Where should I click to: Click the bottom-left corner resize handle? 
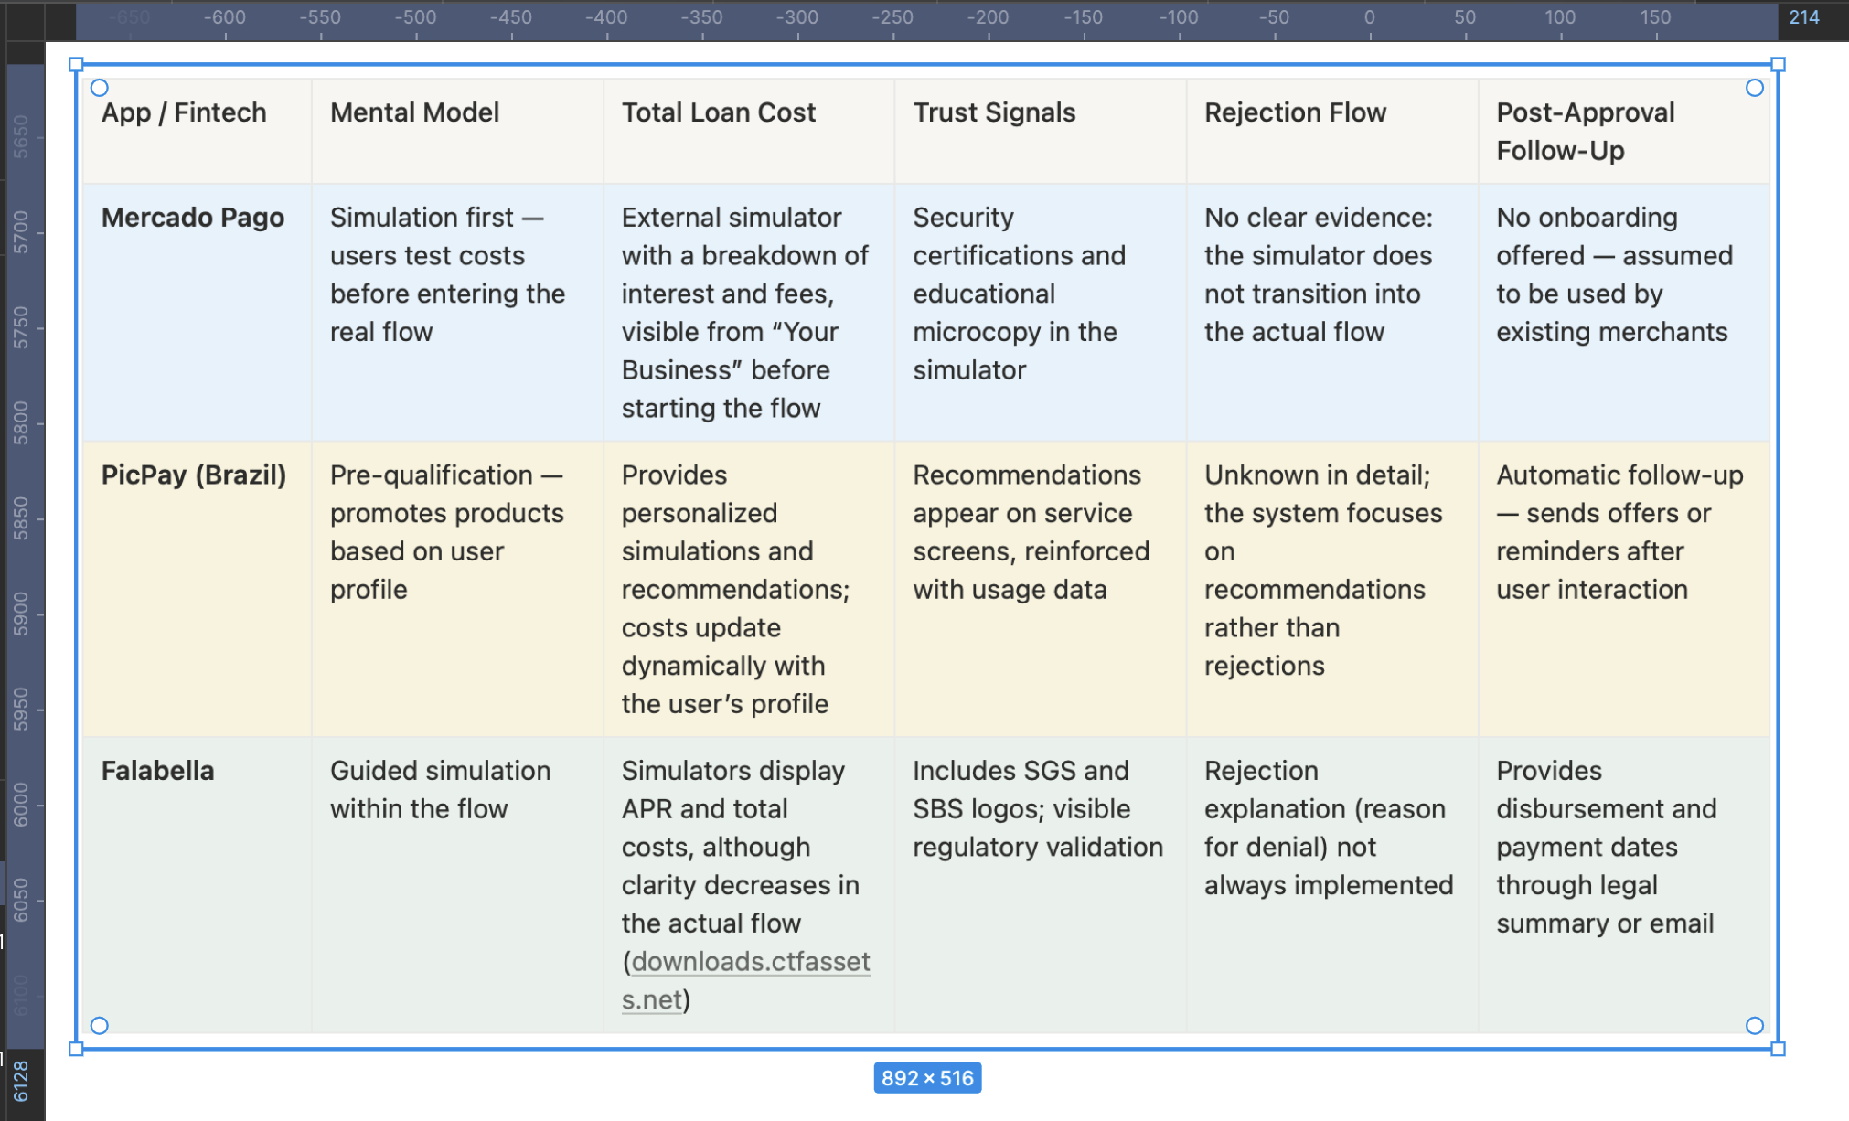coord(76,1049)
